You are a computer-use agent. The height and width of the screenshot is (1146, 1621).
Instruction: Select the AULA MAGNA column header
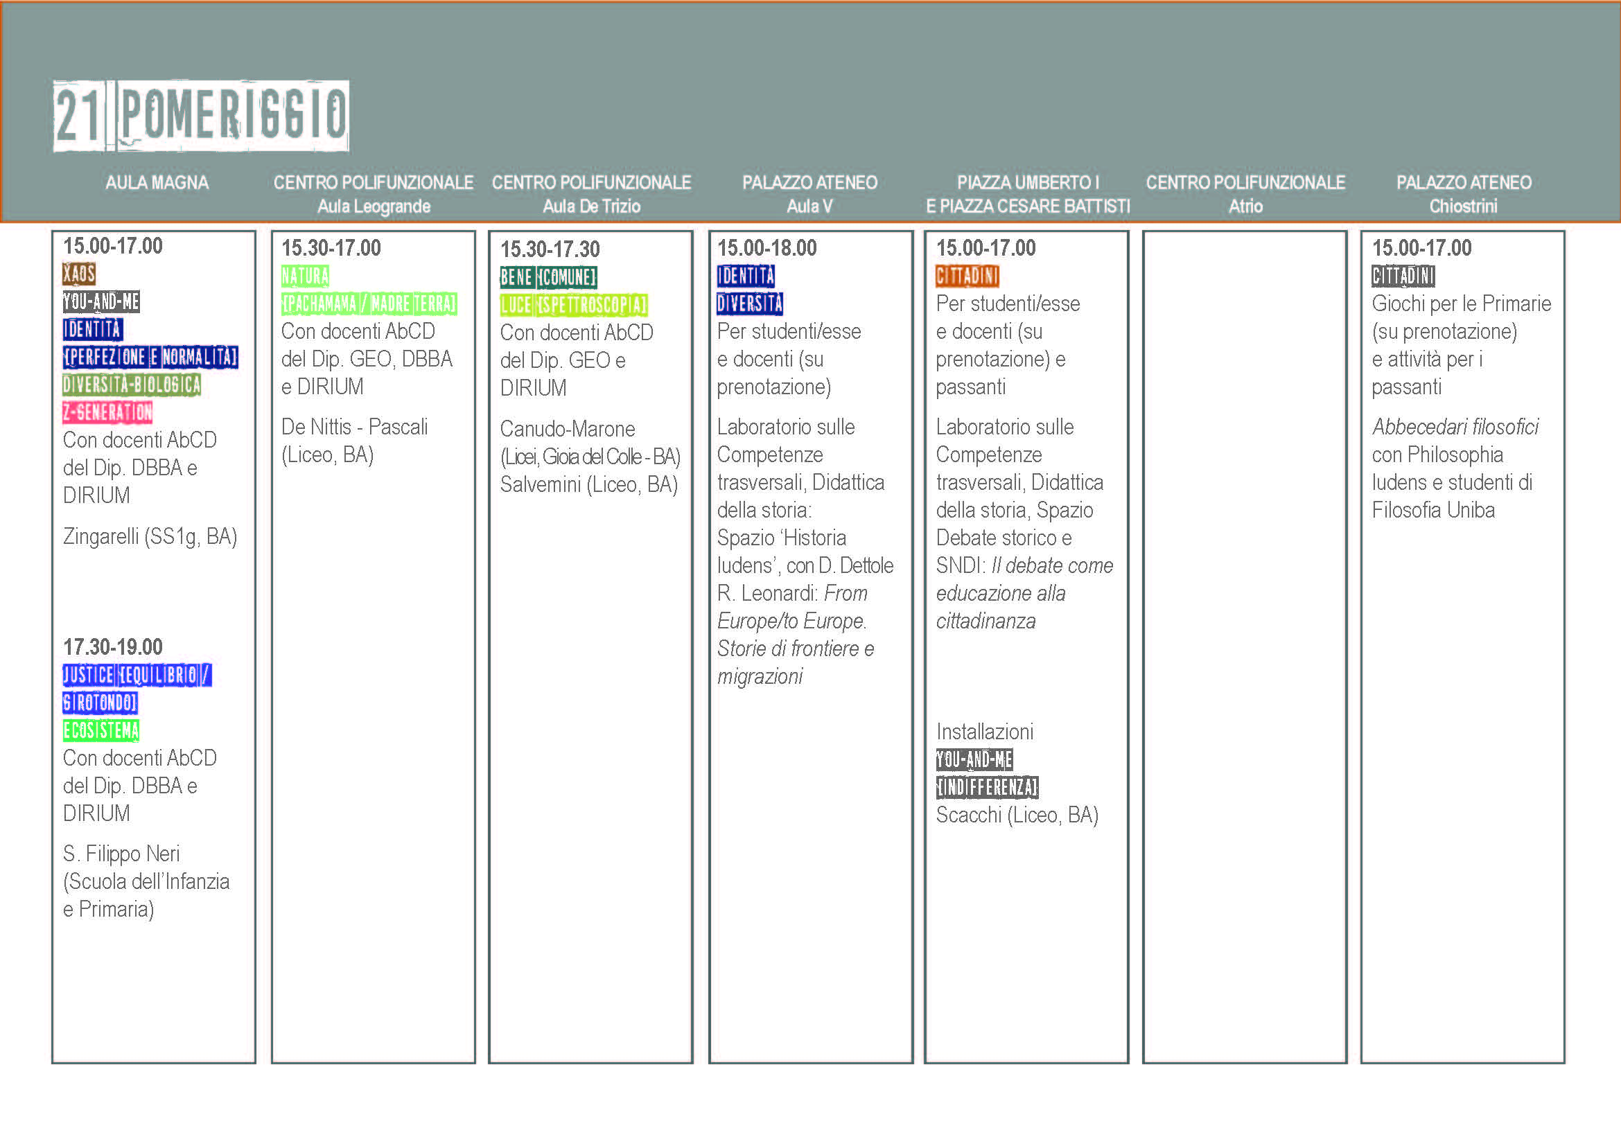[157, 183]
